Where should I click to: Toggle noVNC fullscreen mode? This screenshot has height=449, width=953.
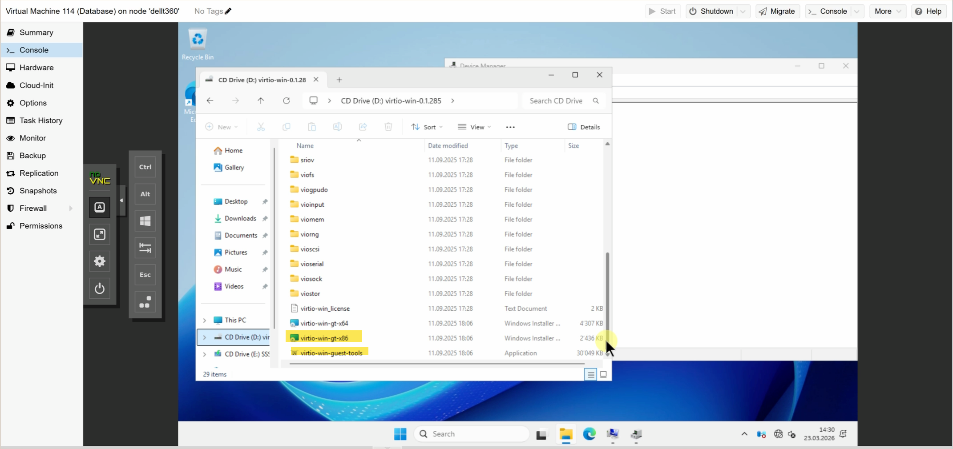[99, 234]
